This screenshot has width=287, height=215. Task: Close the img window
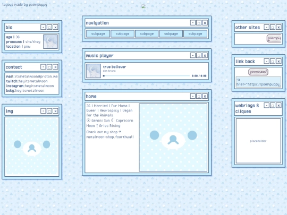coord(55,111)
